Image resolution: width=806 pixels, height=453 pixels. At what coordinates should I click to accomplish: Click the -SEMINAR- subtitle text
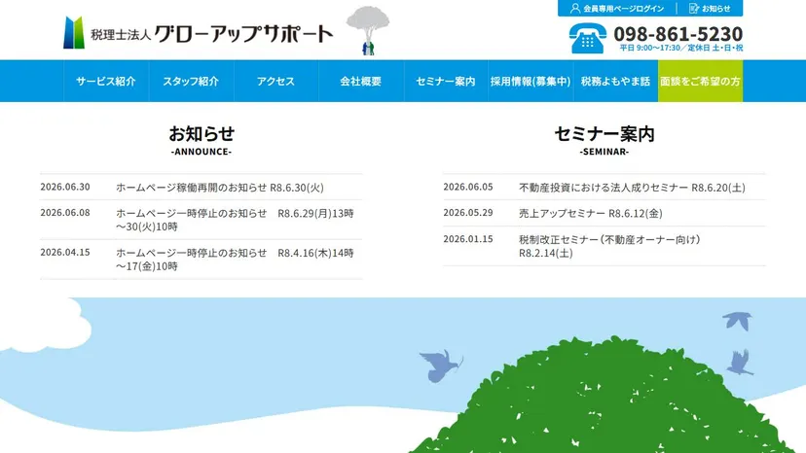pos(604,152)
